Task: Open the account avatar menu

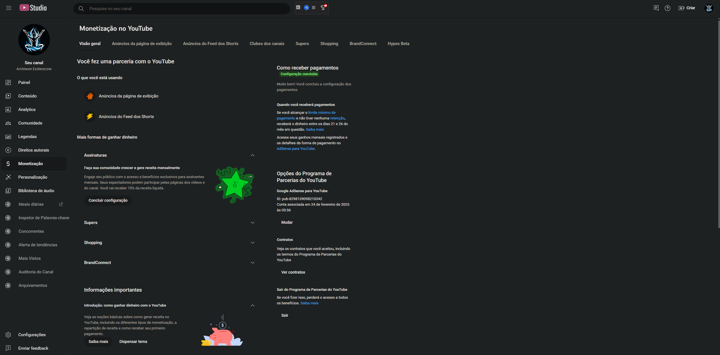Action: pos(709,8)
